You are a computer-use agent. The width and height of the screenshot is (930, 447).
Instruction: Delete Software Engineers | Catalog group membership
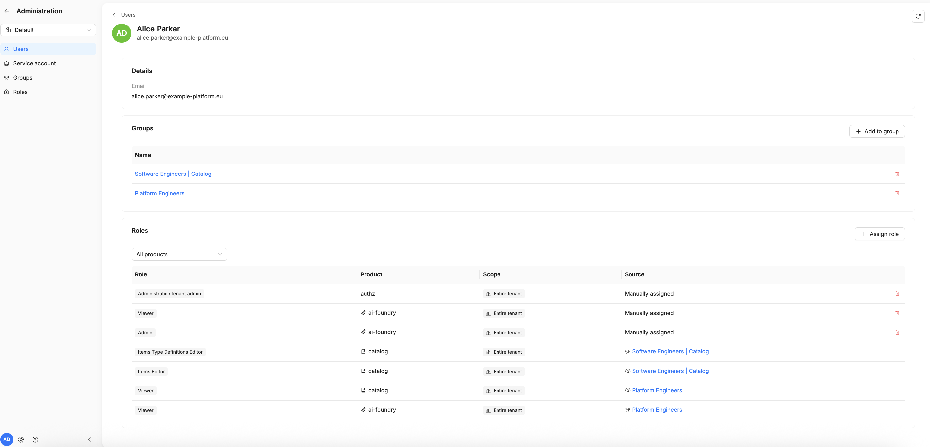897,174
